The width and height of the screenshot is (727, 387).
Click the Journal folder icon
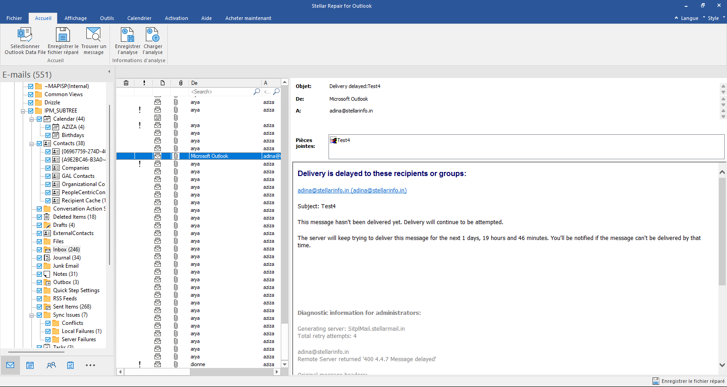pyautogui.click(x=47, y=258)
